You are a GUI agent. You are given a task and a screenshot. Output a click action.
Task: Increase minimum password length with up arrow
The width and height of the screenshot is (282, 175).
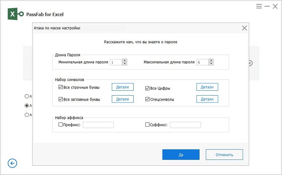(x=125, y=60)
